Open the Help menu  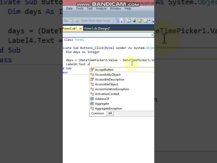pyautogui.click(x=128, y=8)
